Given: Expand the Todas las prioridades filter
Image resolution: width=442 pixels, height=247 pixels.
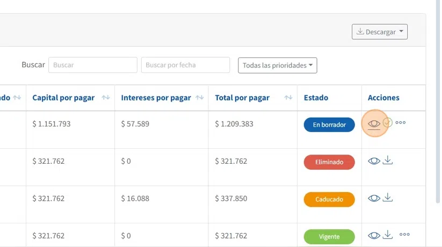Looking at the screenshot, I should pyautogui.click(x=277, y=66).
